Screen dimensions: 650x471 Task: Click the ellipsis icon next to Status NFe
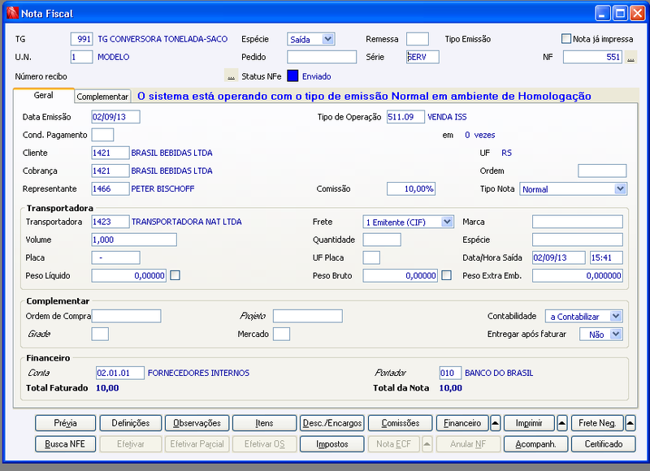click(x=231, y=76)
